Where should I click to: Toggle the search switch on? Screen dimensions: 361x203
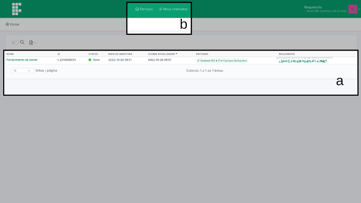[x=15, y=43]
